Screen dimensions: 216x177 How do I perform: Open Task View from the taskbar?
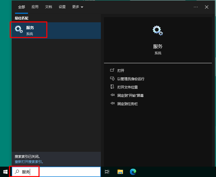pyautogui.click(x=107, y=172)
